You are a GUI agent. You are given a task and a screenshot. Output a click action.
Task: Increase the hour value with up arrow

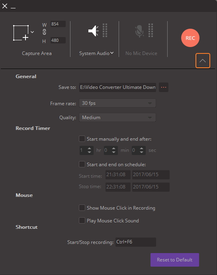(x=90, y=148)
